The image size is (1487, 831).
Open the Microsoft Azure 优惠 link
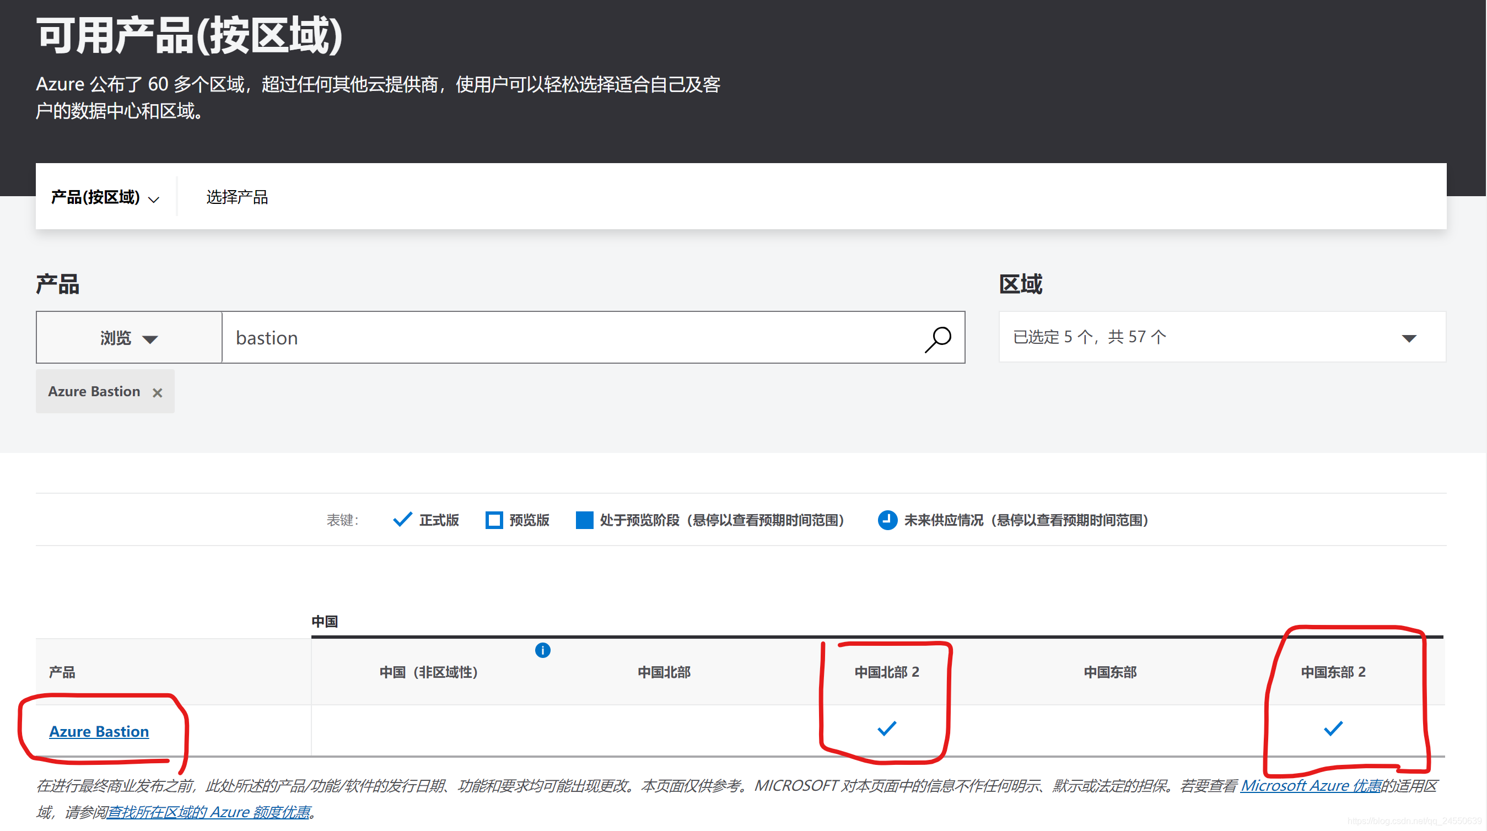point(1311,785)
